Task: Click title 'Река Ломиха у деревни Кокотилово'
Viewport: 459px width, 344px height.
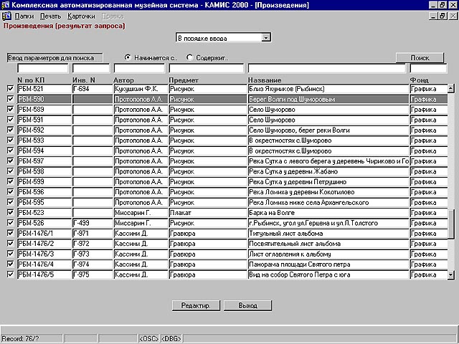Action: pos(328,192)
